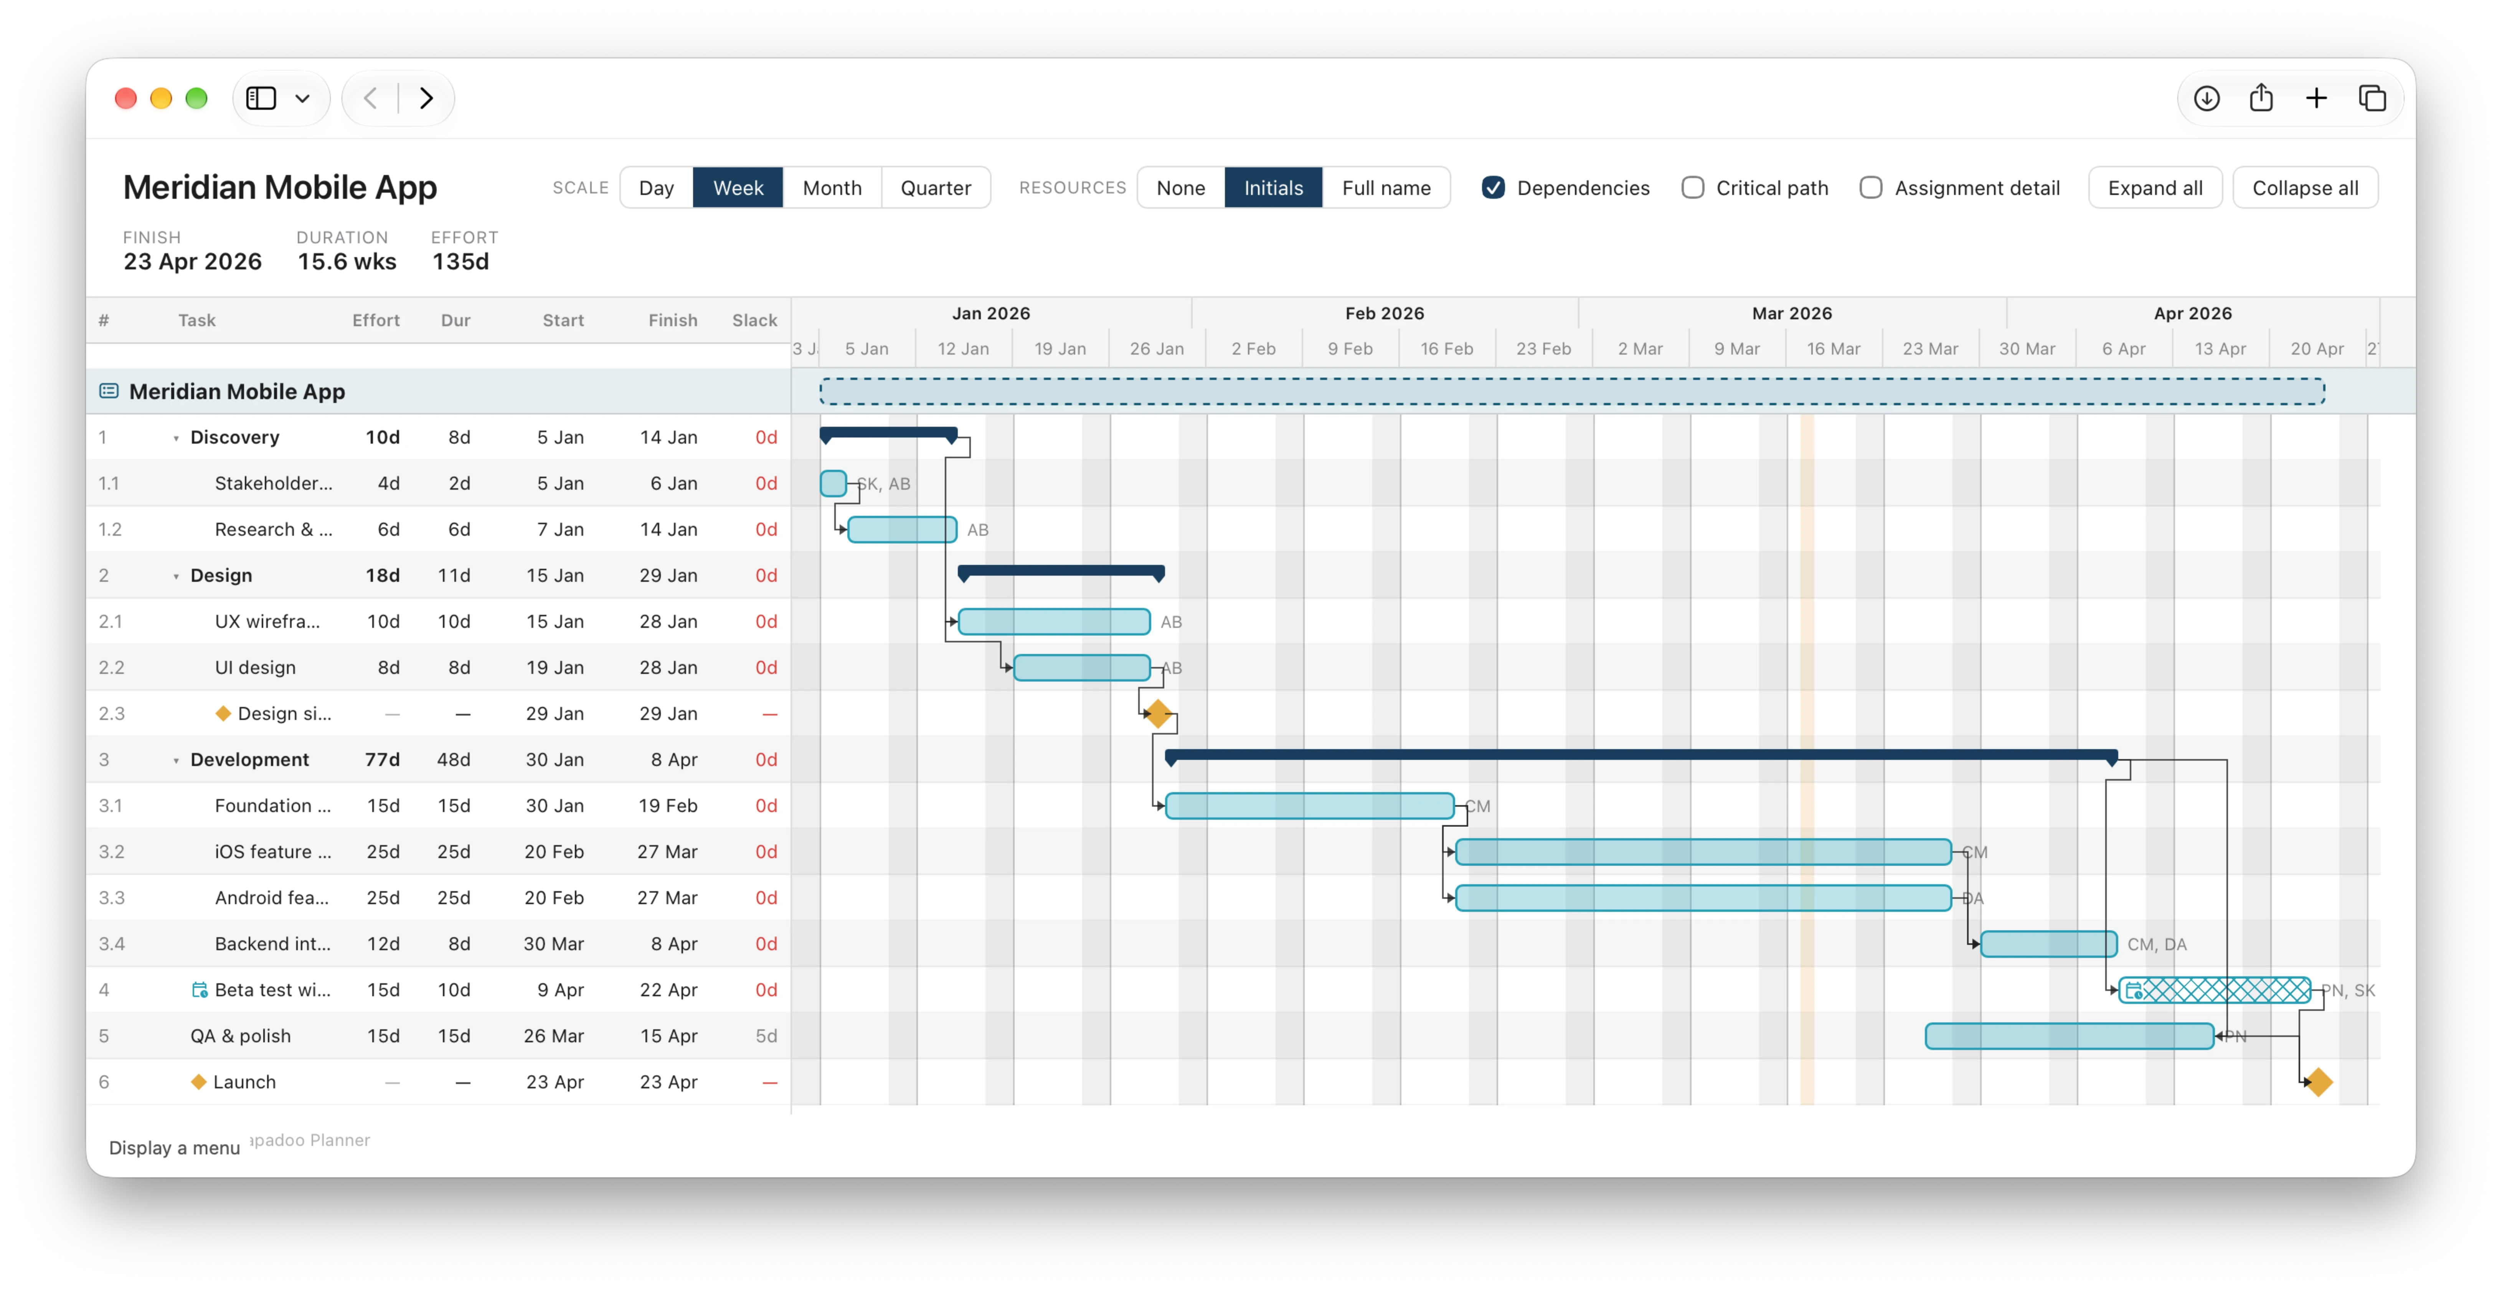2502x1291 pixels.
Task: Add a new tab with plus icon
Action: tap(2317, 98)
